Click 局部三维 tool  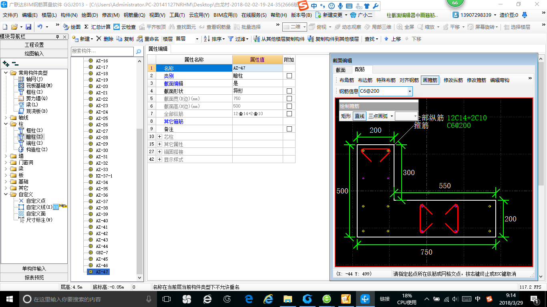pos(378,27)
